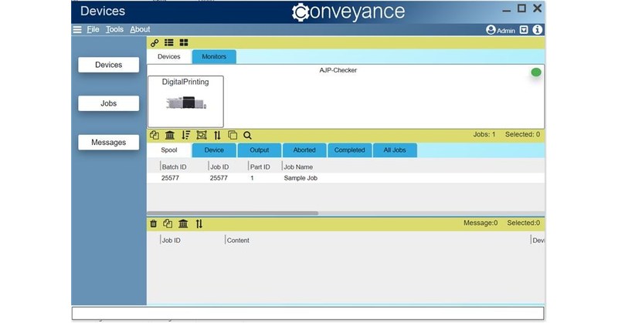Viewport: 618px width, 323px height.
Task: Minimize the Conveyance window
Action: pos(507,10)
